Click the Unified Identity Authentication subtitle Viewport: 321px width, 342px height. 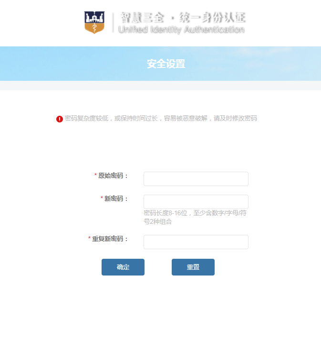point(181,30)
